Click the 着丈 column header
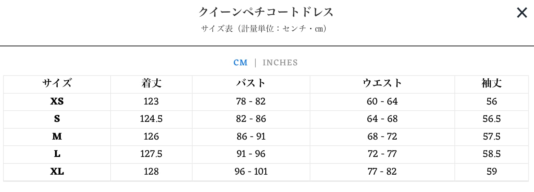 click(151, 83)
